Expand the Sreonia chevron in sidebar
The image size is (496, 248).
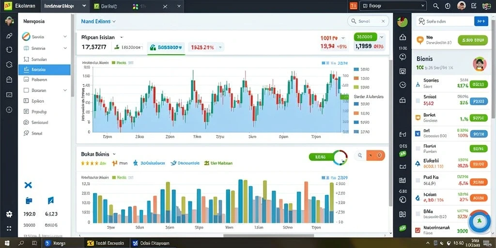pos(65,48)
